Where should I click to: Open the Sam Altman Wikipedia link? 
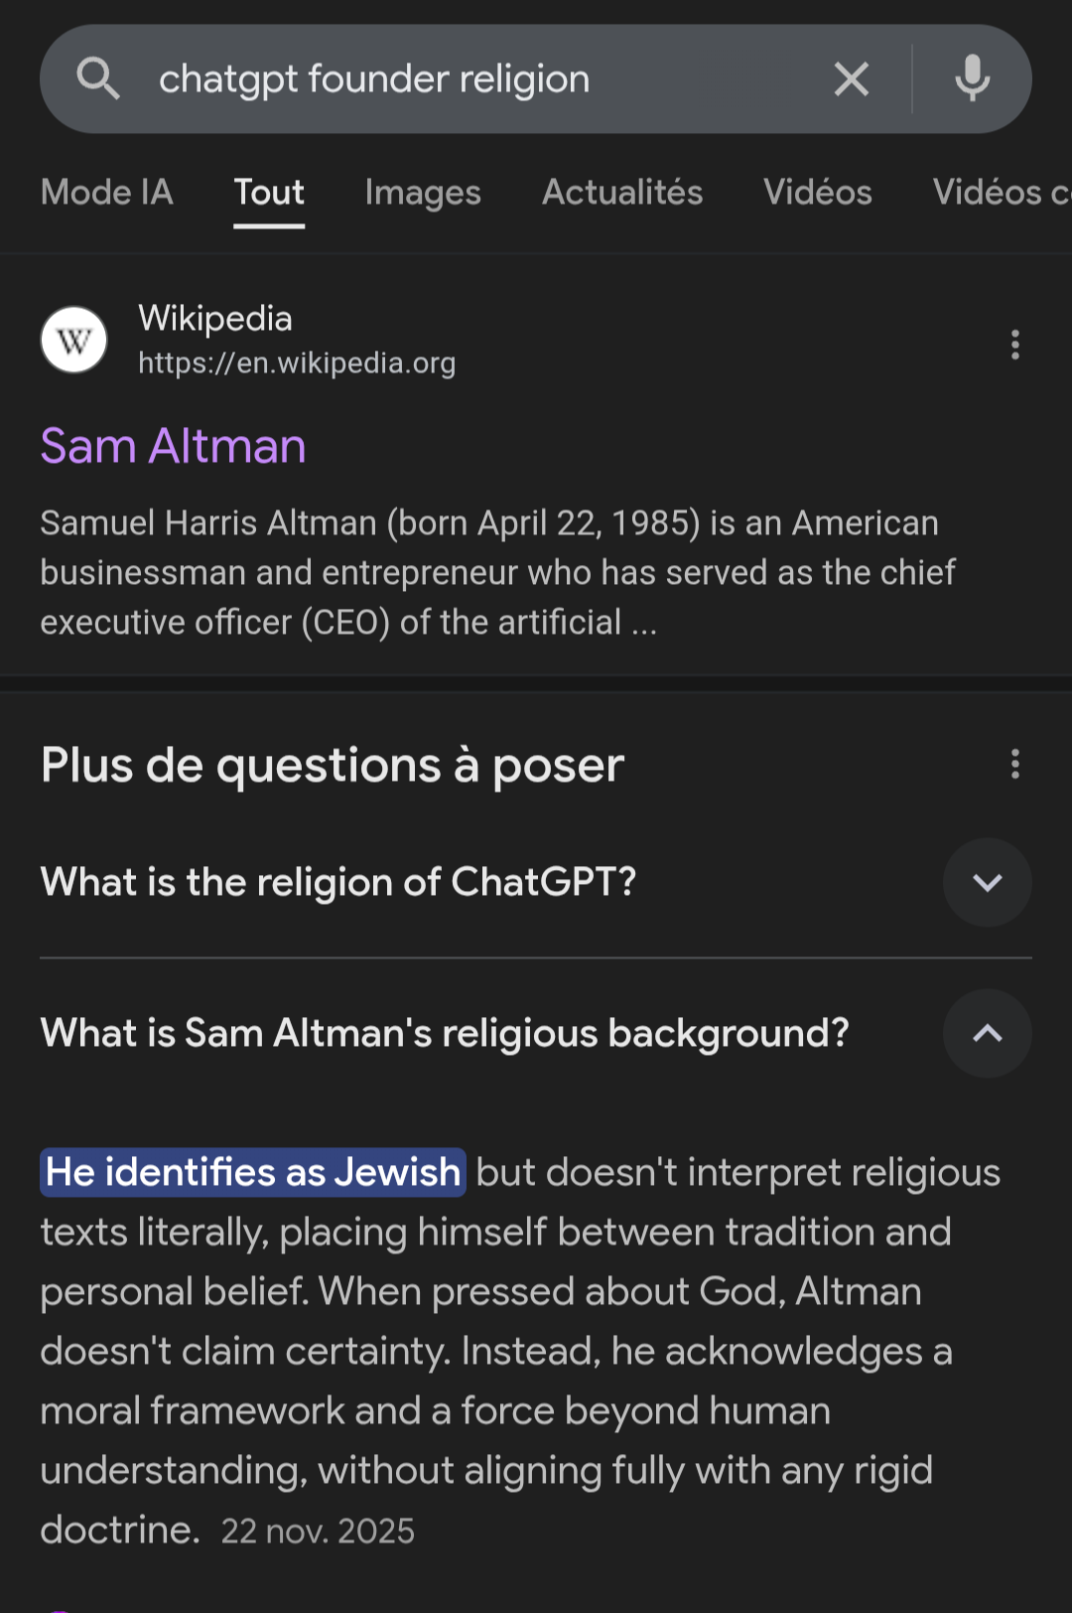tap(173, 446)
